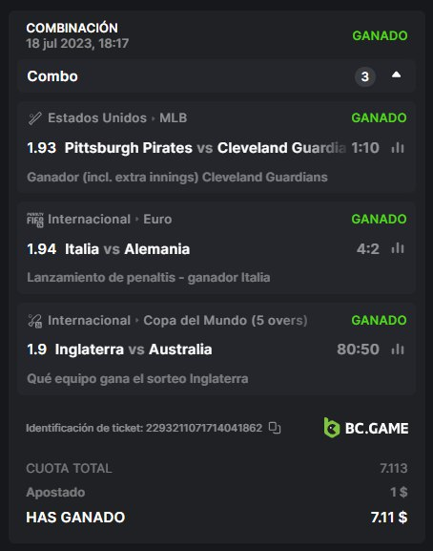Image resolution: width=433 pixels, height=551 pixels.
Task: Click the cricket icon near Copa del Mundo
Action: [35, 321]
